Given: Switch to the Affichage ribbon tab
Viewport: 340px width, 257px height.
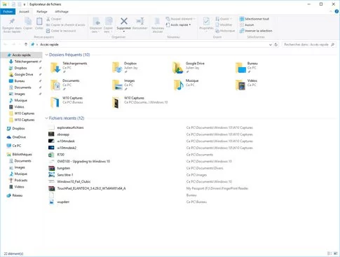Looking at the screenshot, I should coord(62,11).
